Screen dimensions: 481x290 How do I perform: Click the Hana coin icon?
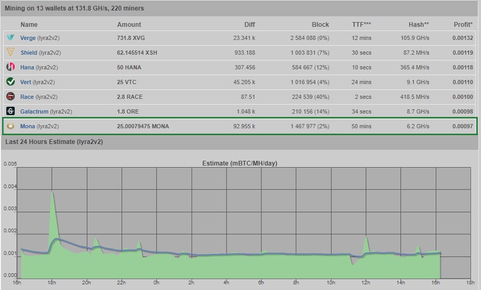[10, 67]
